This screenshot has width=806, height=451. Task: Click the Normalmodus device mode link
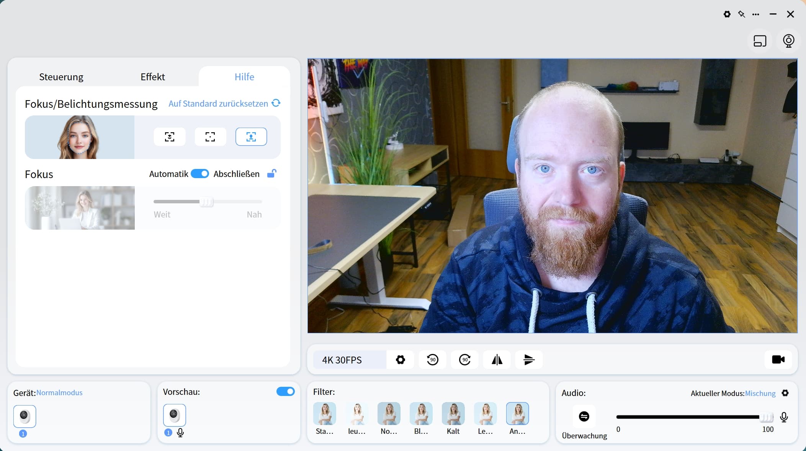pos(59,393)
